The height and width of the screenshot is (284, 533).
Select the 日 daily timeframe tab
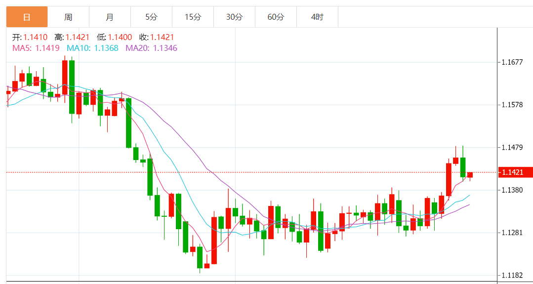[x=27, y=17]
